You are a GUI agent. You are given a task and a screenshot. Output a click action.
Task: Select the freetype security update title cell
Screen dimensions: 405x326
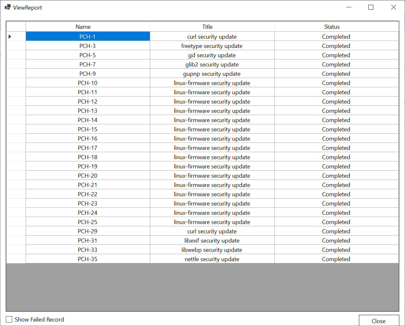point(212,46)
